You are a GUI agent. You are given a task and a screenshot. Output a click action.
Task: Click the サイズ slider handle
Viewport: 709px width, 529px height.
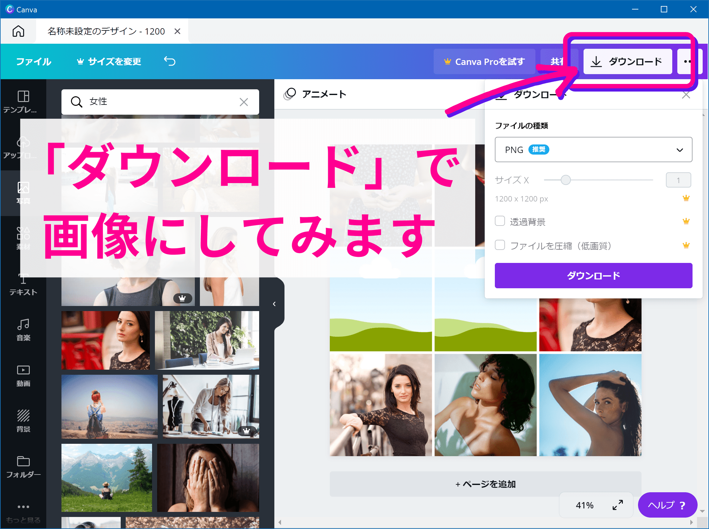566,180
